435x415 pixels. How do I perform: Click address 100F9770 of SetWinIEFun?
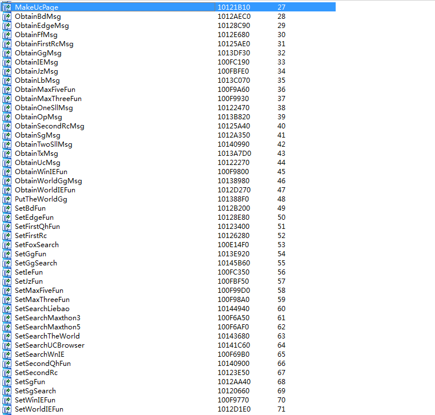233,400
